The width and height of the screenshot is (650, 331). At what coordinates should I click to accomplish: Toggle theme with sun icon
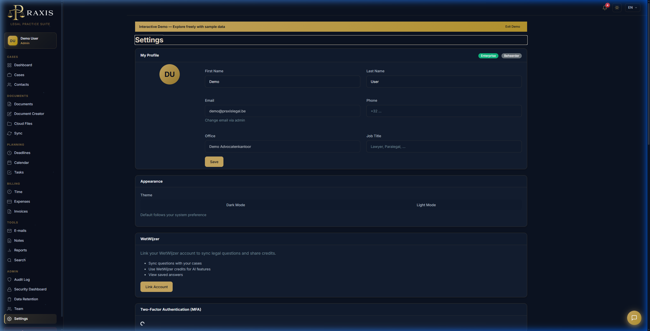click(617, 8)
